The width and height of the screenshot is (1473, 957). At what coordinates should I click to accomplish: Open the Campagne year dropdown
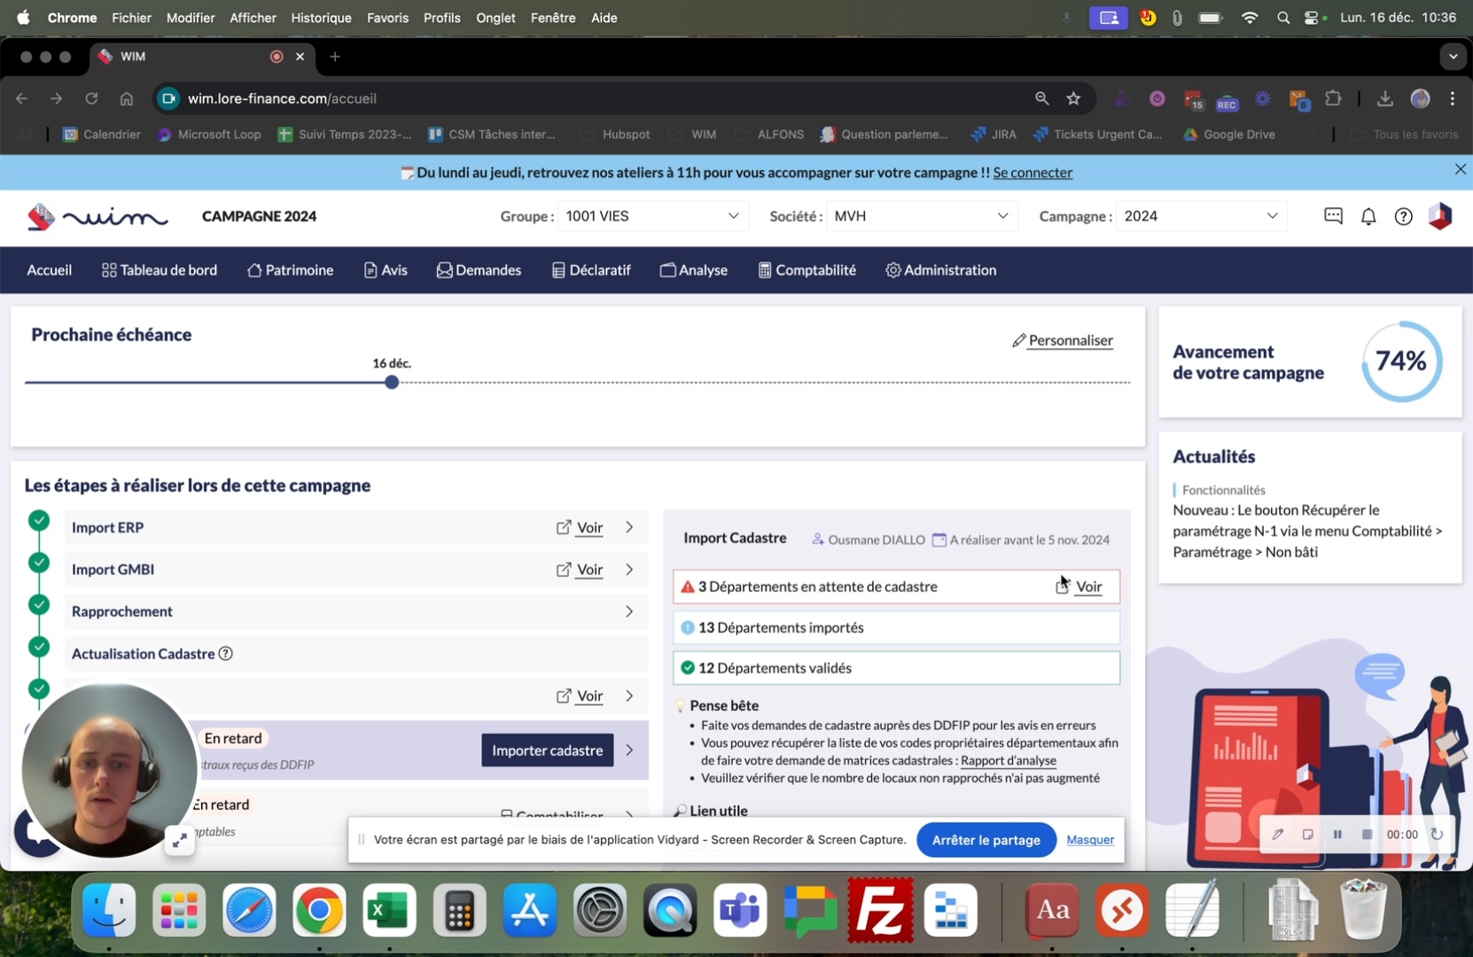tap(1200, 216)
